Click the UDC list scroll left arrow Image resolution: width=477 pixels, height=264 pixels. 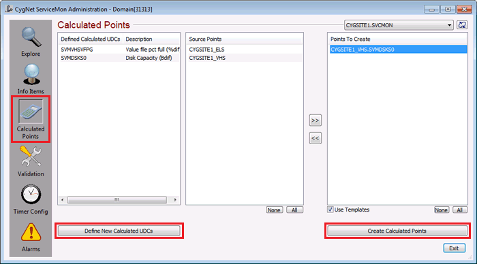[x=63, y=199]
